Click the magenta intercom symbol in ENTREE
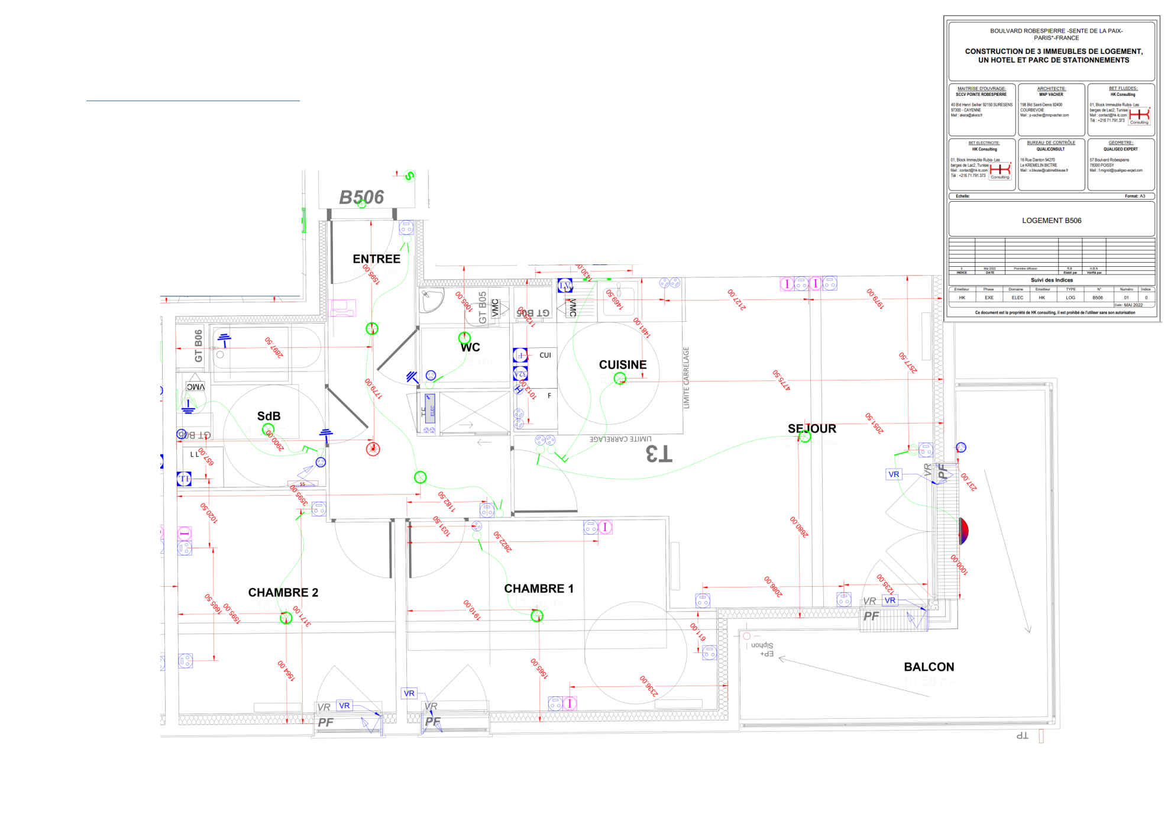Screen dimensions: 1174x830 [x=343, y=308]
